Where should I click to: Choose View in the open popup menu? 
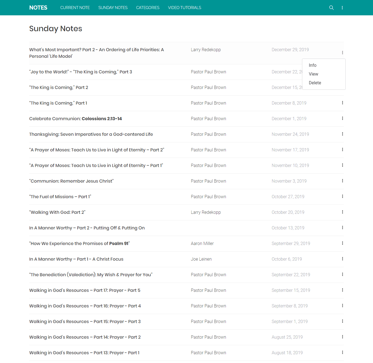click(x=313, y=74)
